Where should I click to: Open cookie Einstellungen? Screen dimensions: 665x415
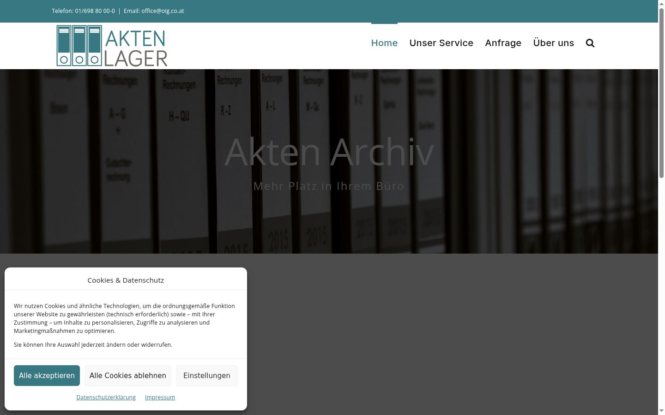click(207, 375)
